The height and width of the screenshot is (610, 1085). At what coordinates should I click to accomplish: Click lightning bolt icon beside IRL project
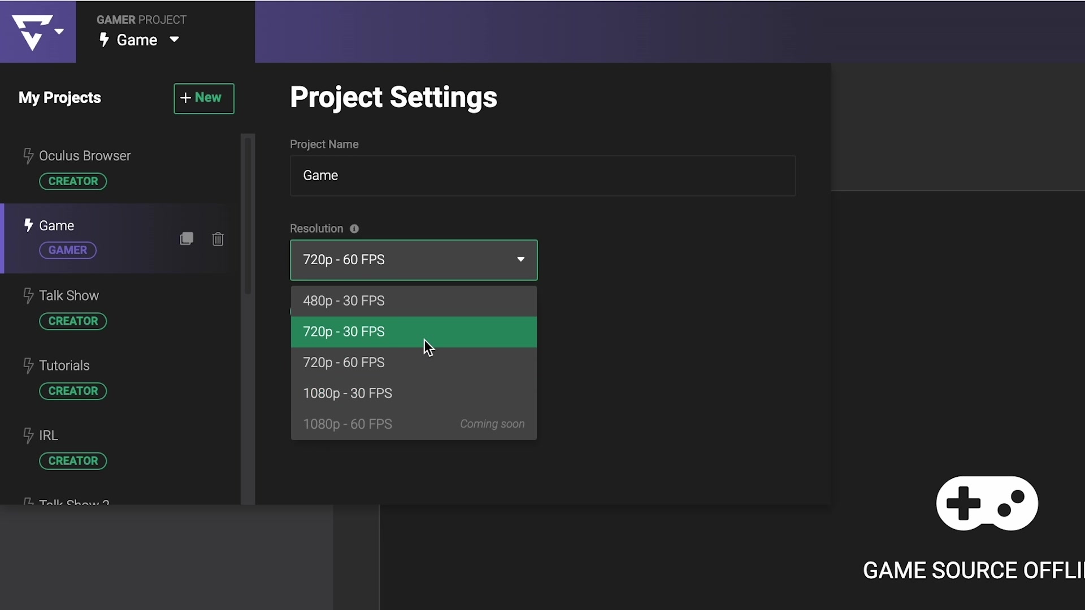(x=28, y=435)
